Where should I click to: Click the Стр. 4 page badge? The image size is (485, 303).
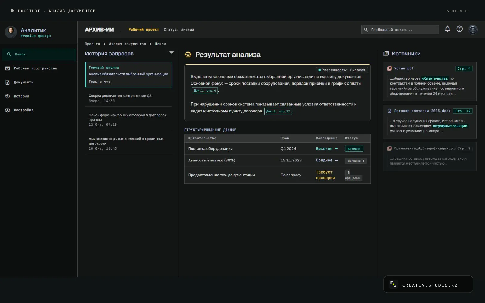point(464,69)
